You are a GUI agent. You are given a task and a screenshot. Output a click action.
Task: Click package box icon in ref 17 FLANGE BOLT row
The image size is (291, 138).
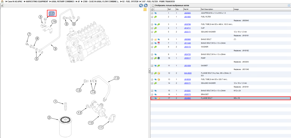tap(159, 98)
